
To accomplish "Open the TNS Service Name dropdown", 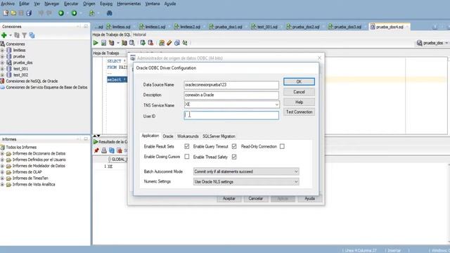I will point(276,105).
